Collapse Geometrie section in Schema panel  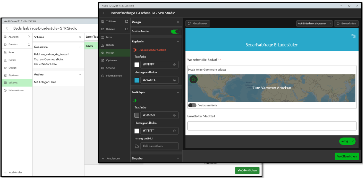80,47
